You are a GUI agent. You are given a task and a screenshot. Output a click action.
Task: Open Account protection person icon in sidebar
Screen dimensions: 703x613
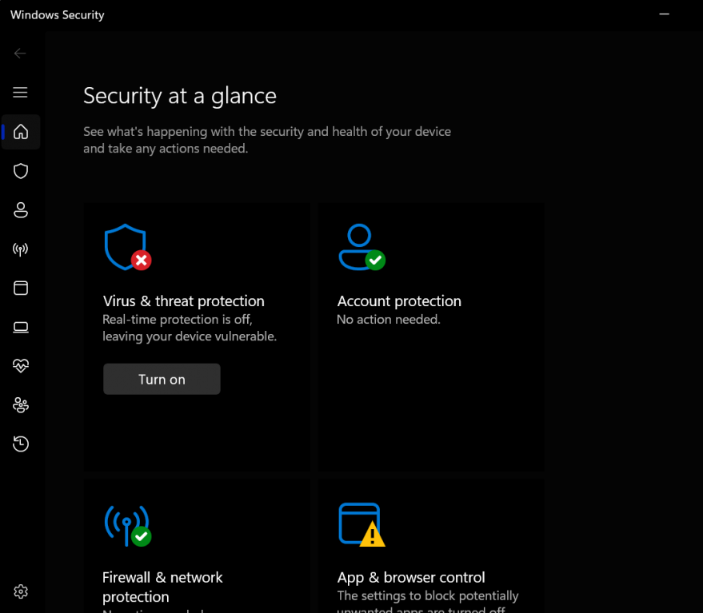point(21,209)
